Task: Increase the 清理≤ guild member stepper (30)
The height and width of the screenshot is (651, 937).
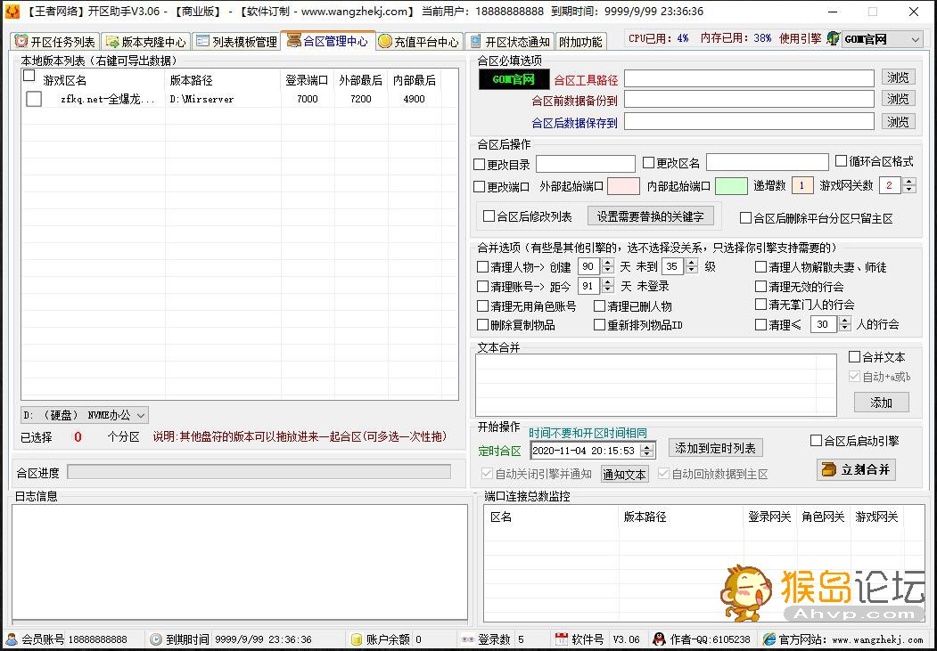Action: pyautogui.click(x=845, y=321)
